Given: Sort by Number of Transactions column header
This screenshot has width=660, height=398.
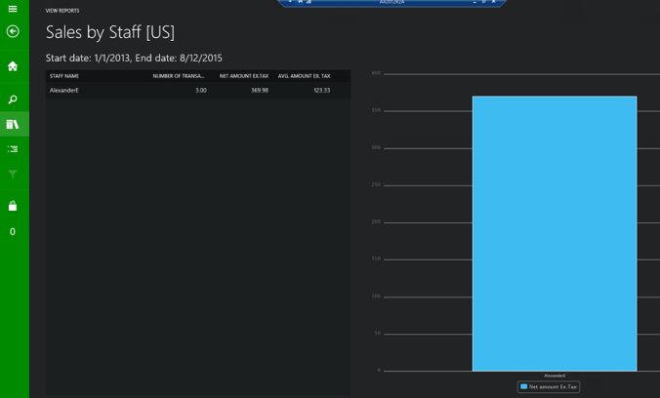Looking at the screenshot, I should pyautogui.click(x=178, y=76).
